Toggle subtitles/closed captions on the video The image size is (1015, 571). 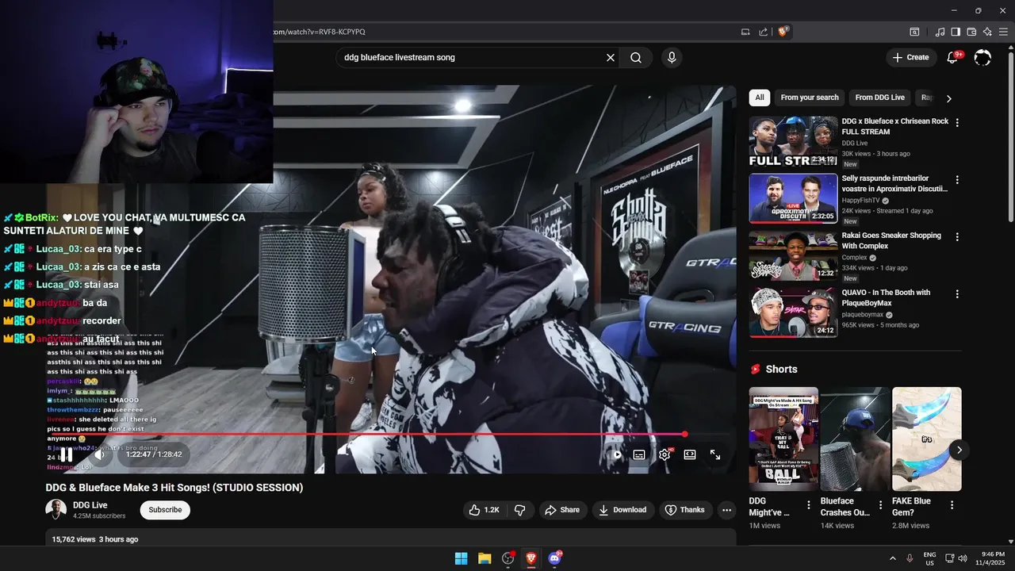click(639, 454)
